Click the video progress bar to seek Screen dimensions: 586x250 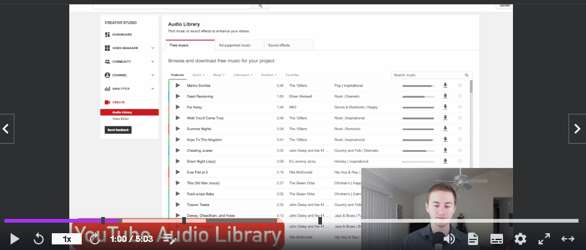click(291, 221)
